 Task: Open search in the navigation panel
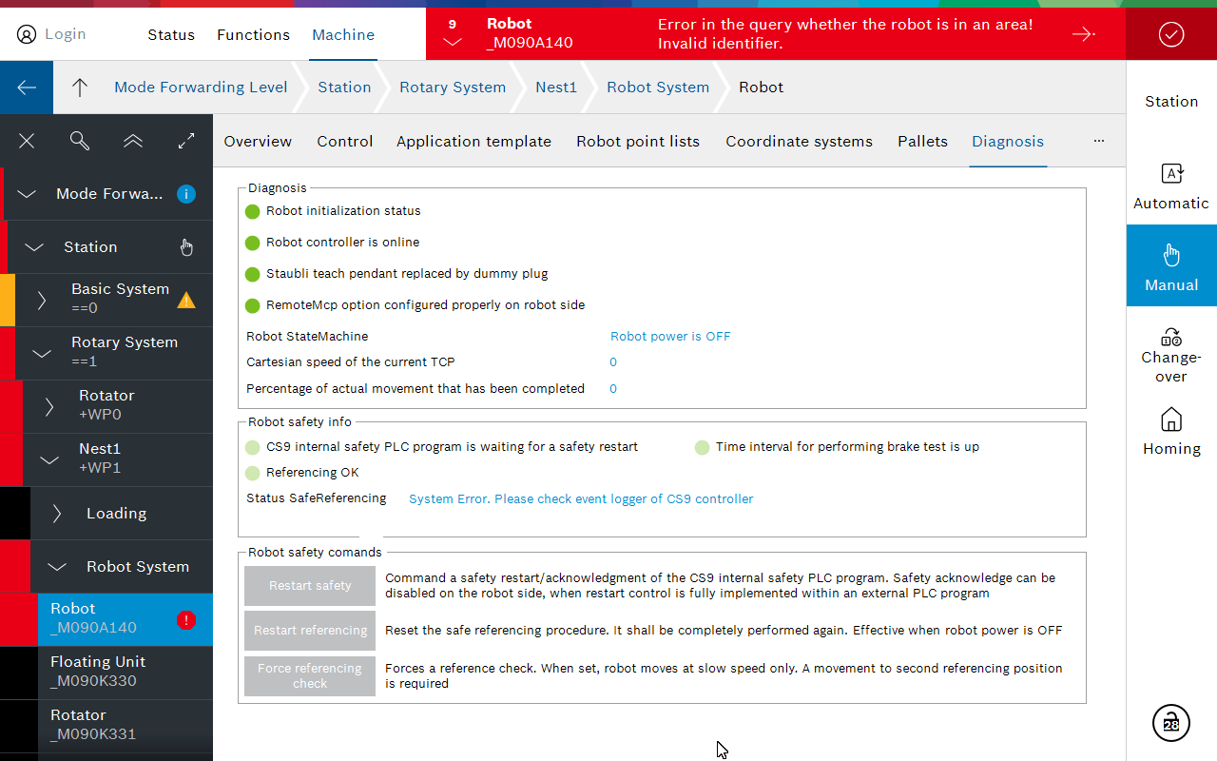(80, 141)
